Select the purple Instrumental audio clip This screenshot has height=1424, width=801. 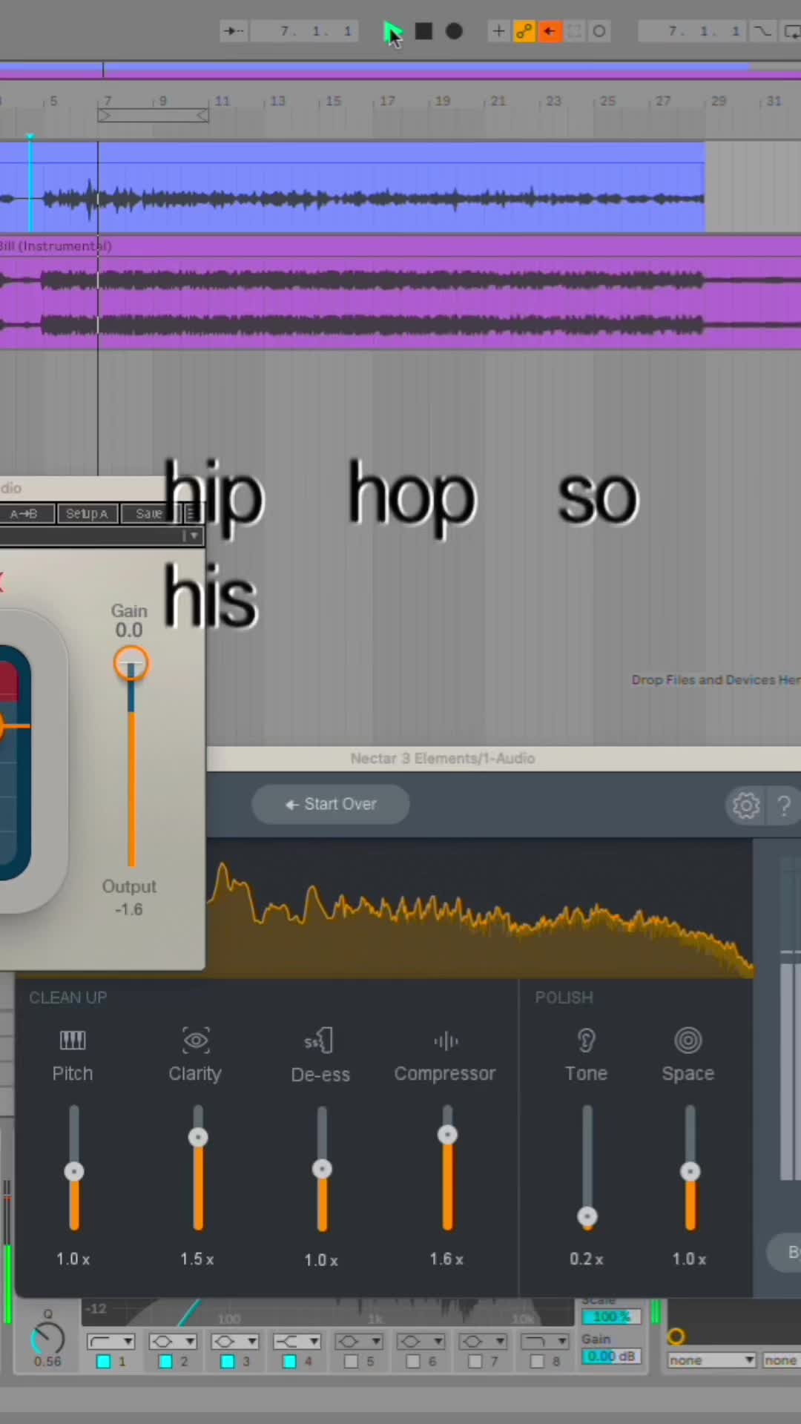click(x=400, y=293)
